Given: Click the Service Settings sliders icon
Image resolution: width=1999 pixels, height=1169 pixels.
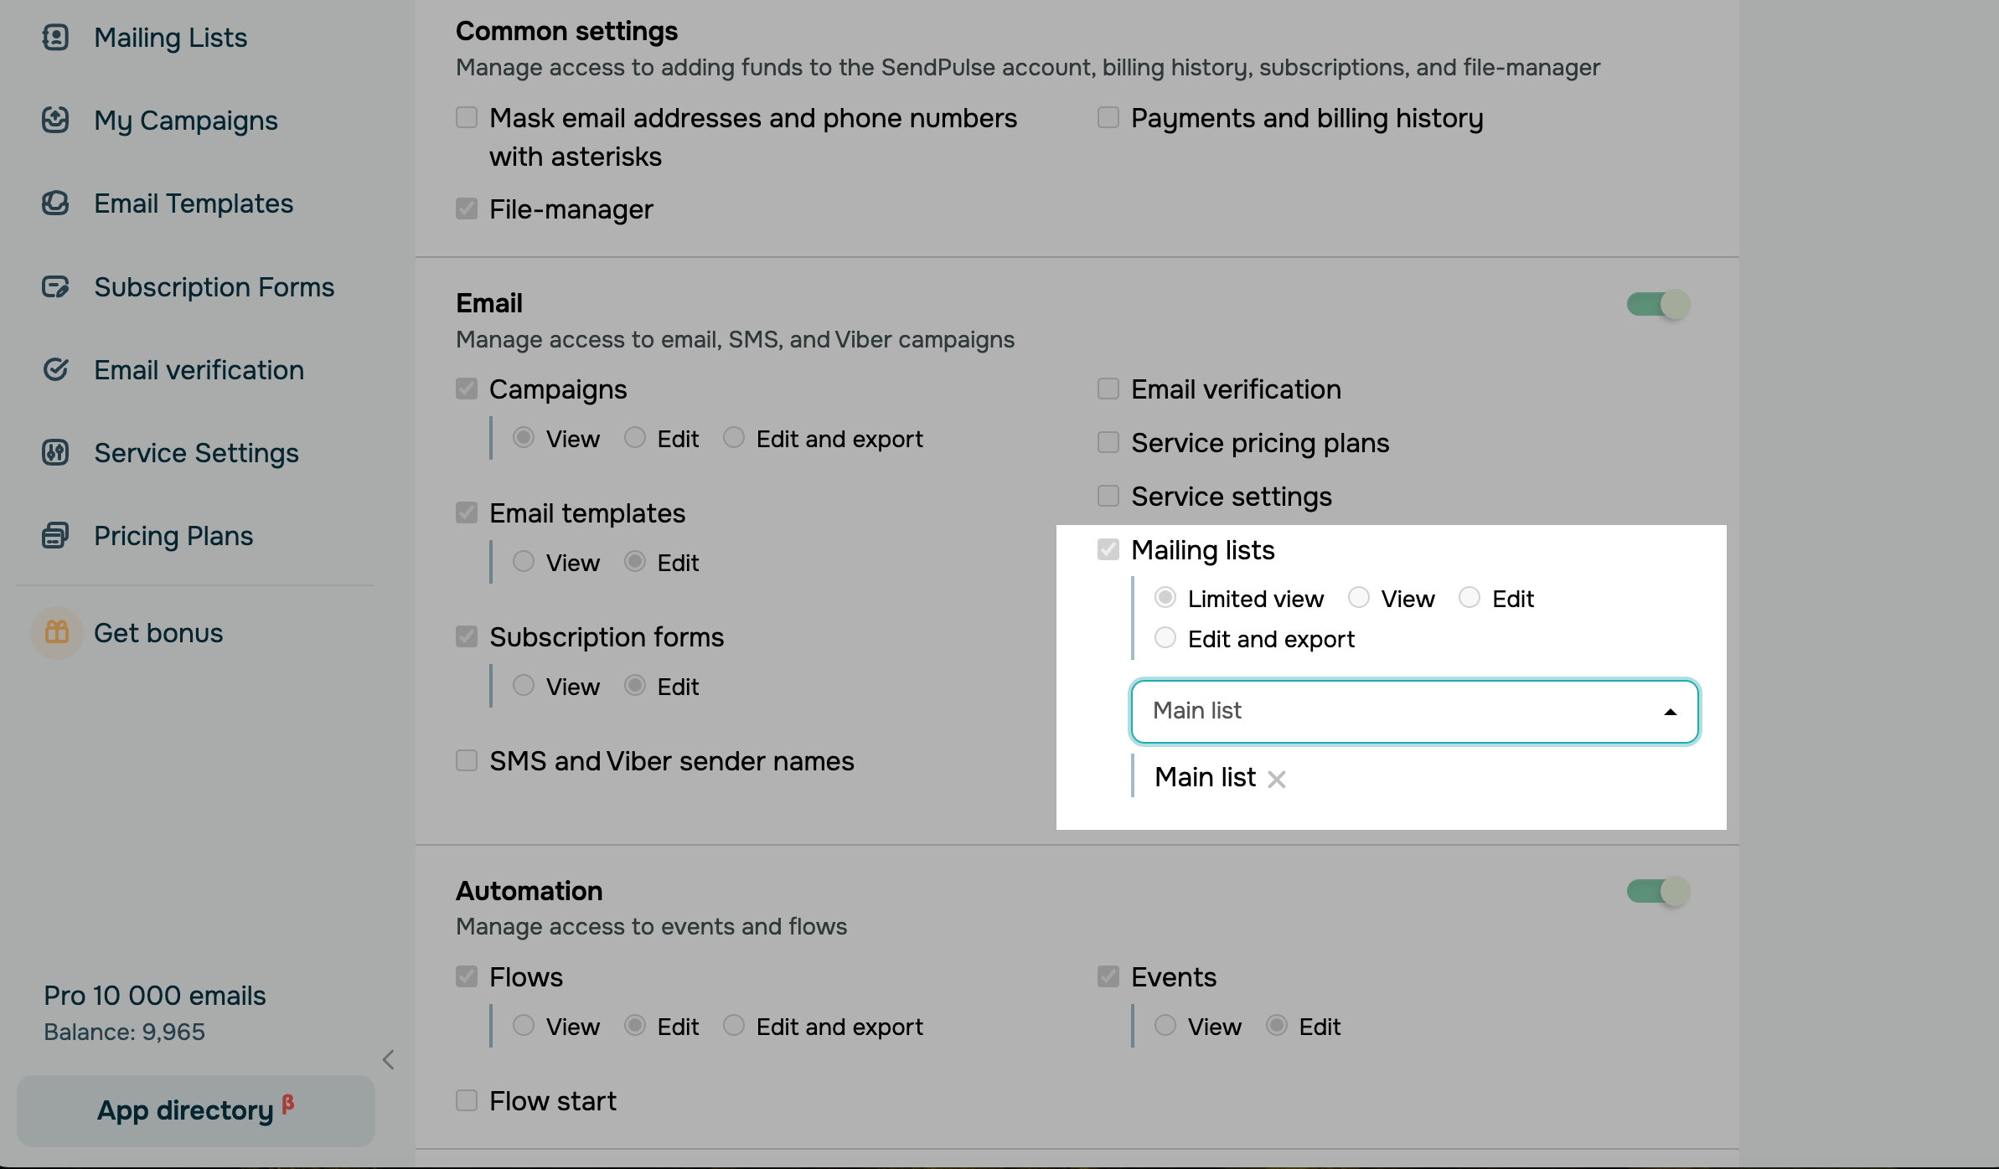Looking at the screenshot, I should [x=55, y=453].
